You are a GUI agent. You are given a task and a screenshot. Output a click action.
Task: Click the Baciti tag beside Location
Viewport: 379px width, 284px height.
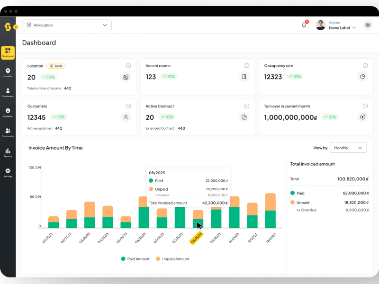coord(56,66)
